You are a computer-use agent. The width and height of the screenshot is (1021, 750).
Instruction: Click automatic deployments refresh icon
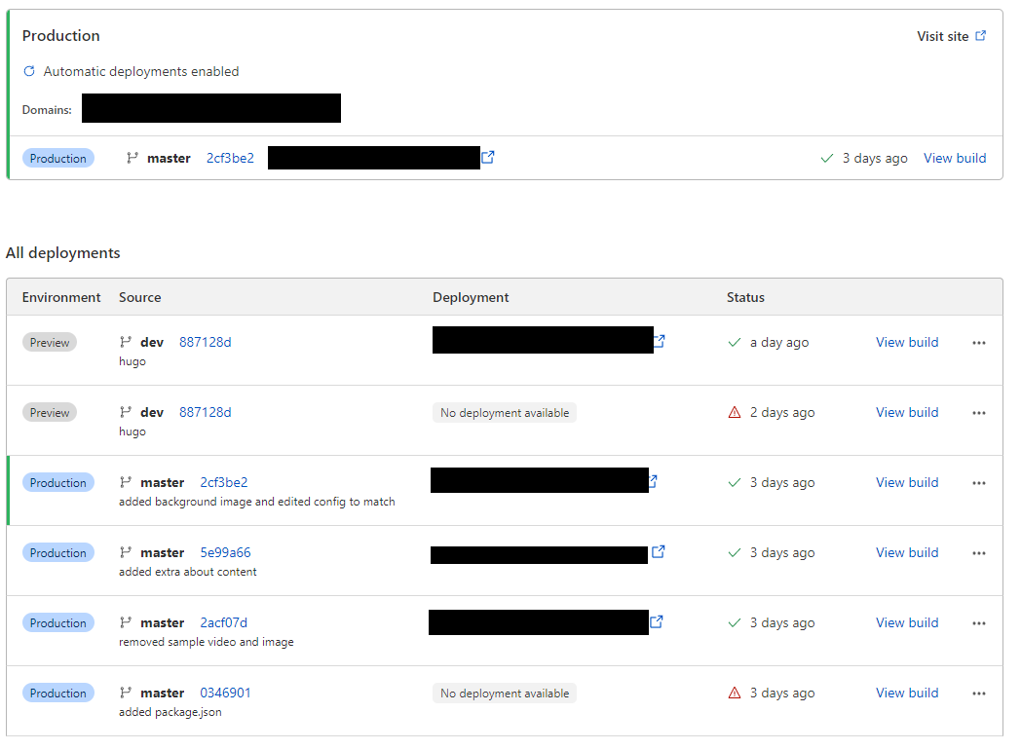click(x=29, y=71)
